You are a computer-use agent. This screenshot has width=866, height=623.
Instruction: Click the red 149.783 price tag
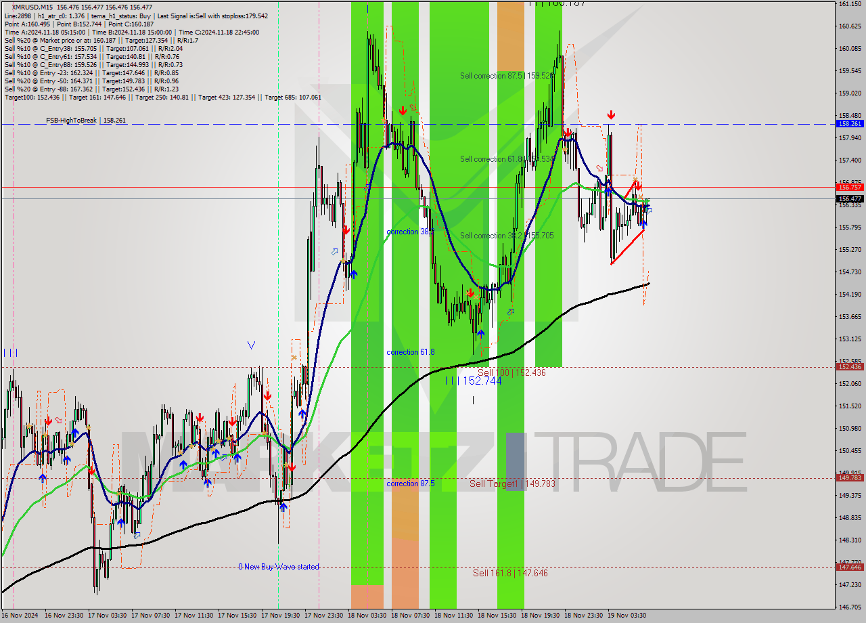point(850,478)
